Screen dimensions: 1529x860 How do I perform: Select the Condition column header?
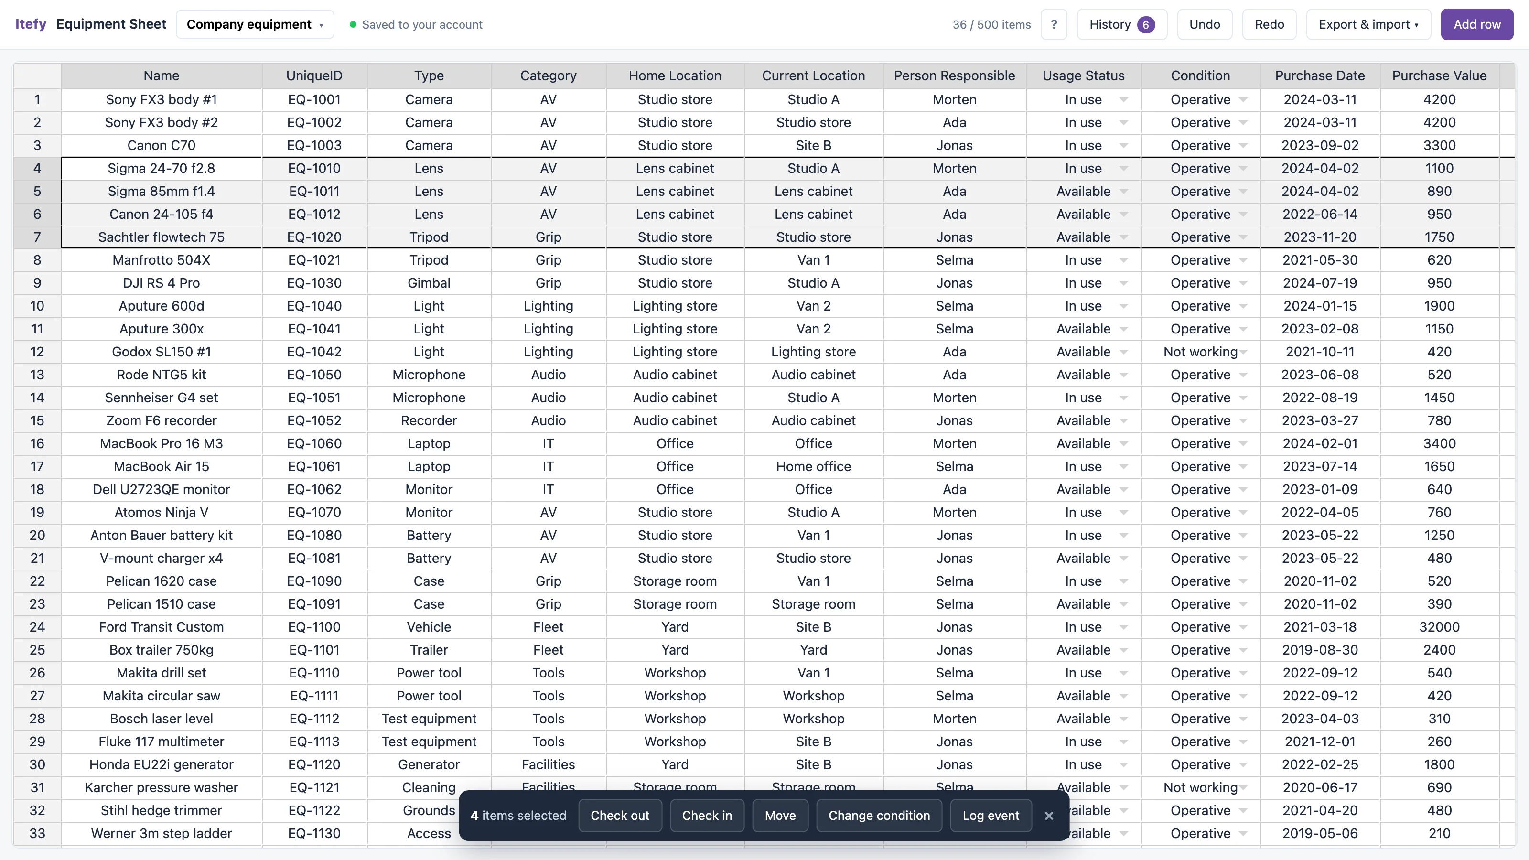pyautogui.click(x=1200, y=76)
